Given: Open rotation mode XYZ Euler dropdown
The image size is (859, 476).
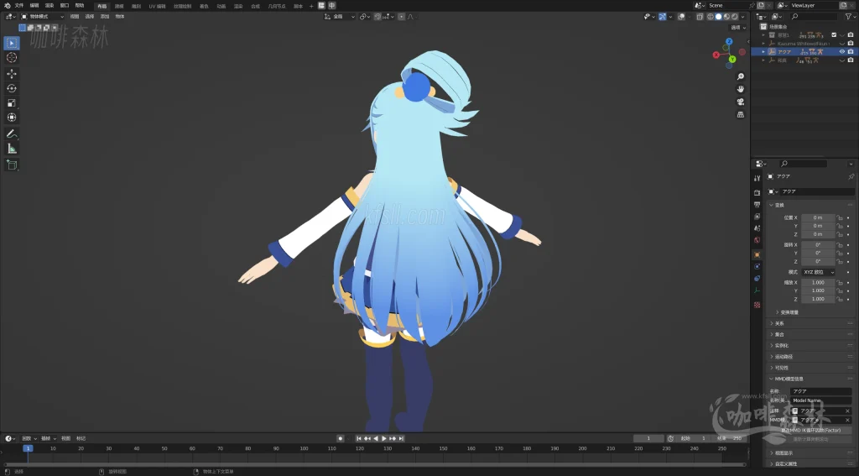Looking at the screenshot, I should 819,272.
